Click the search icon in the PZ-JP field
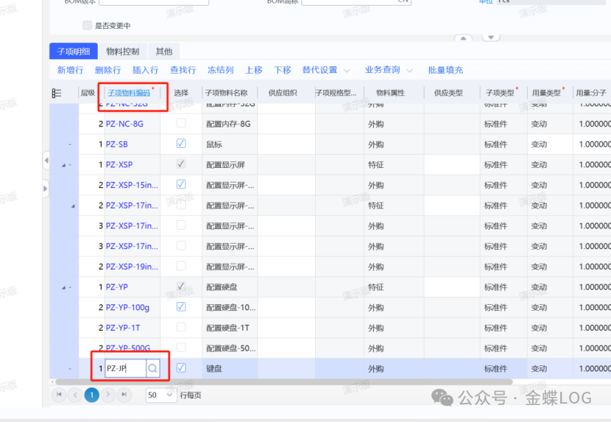The image size is (611, 422). 153,368
